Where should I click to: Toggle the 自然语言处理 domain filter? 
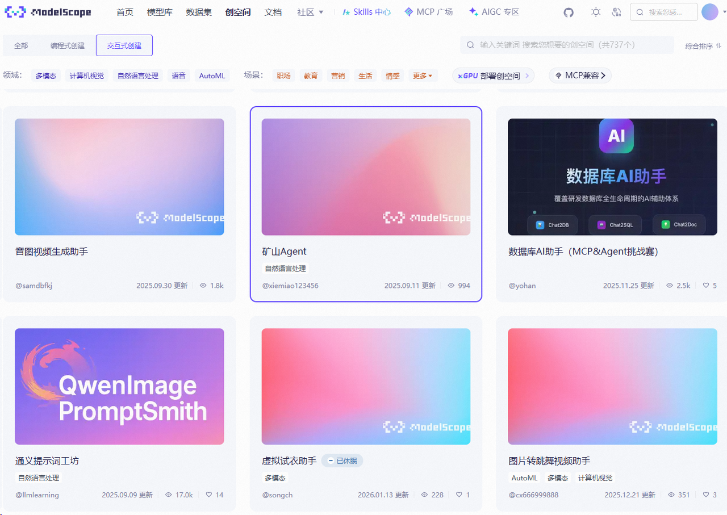(138, 76)
